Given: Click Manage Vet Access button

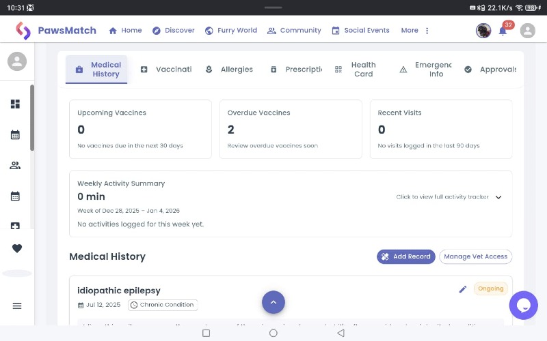Looking at the screenshot, I should (475, 256).
